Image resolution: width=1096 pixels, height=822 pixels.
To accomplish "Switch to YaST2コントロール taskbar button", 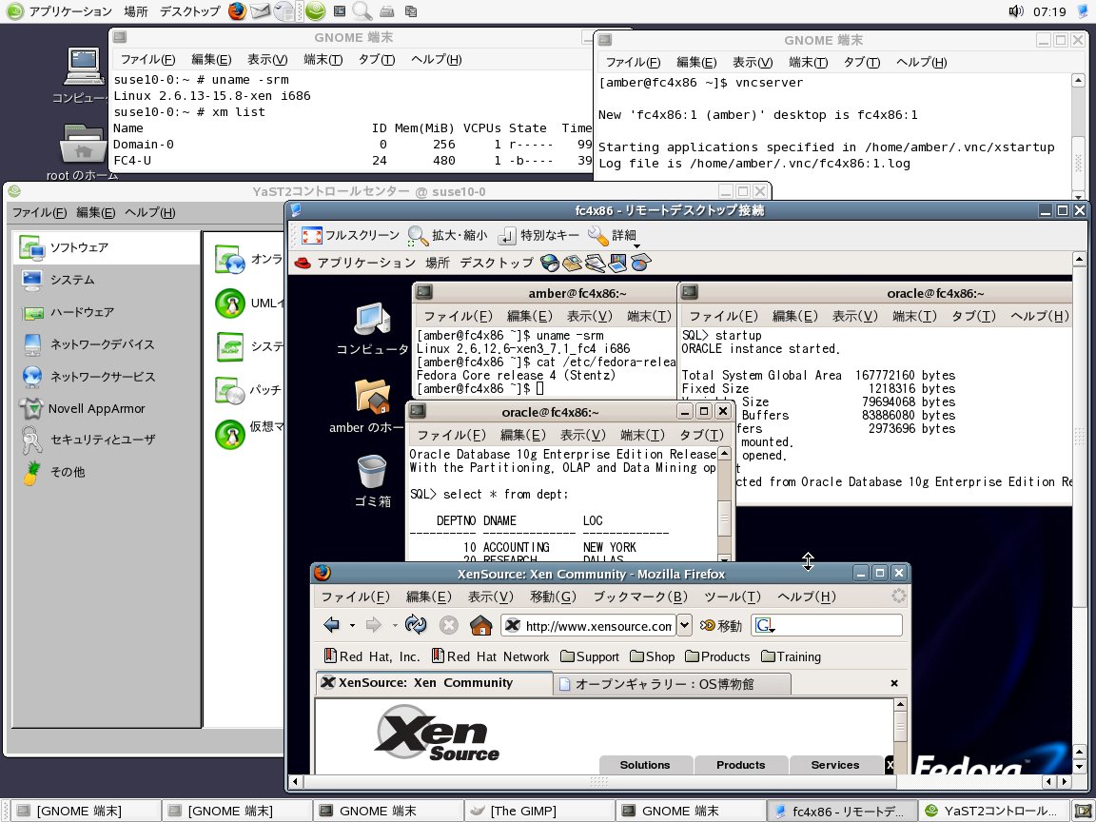I will 994,811.
